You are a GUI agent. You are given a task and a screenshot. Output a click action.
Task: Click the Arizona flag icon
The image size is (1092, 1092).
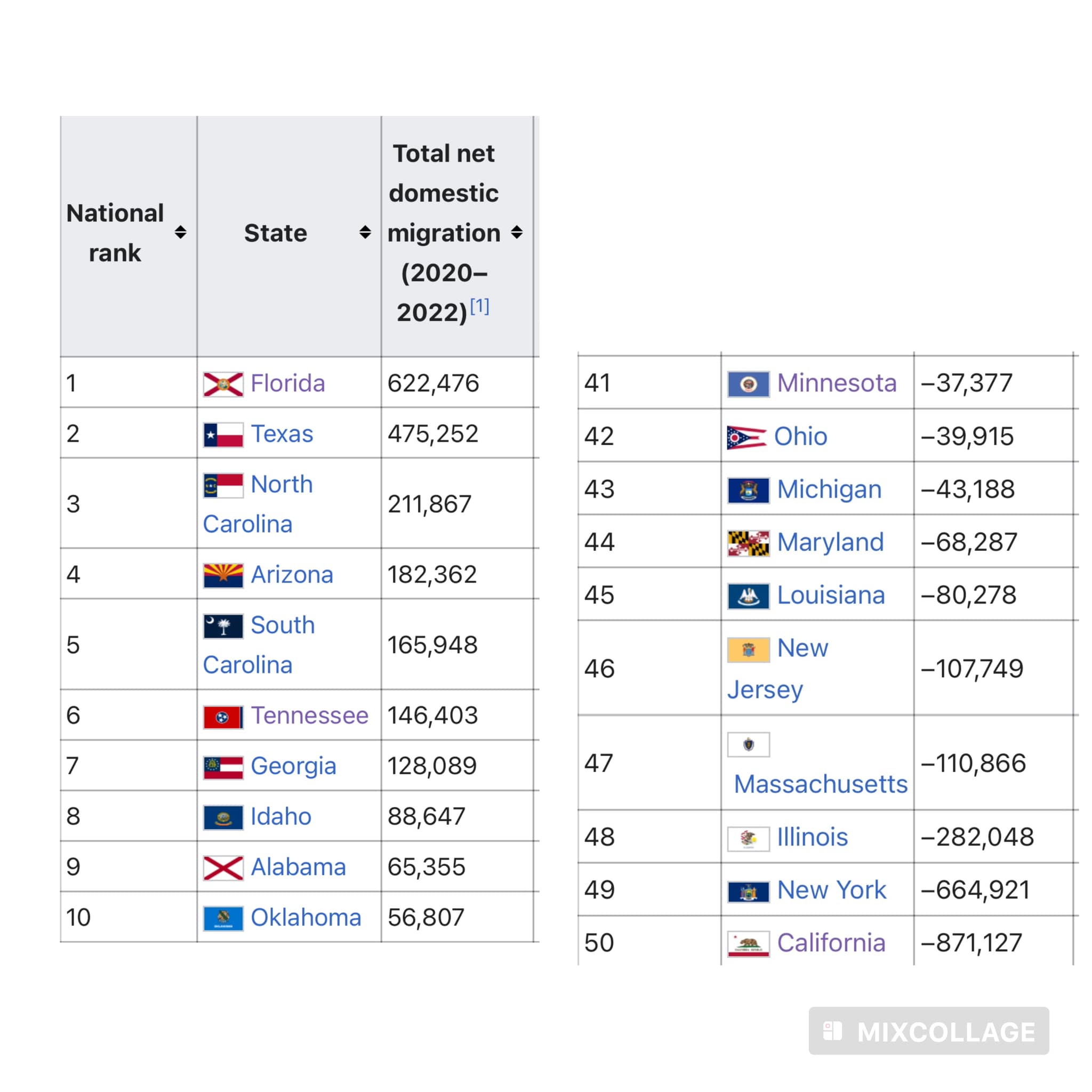(223, 575)
